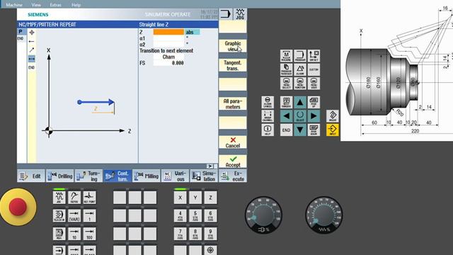
Task: Open the PROGRAM area key
Action: pos(300,55)
